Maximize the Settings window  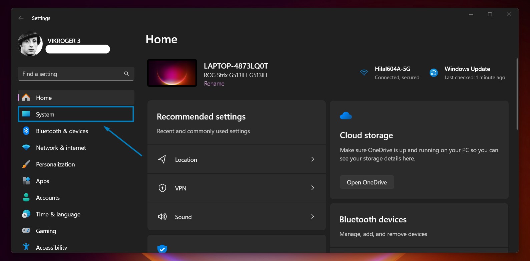[490, 14]
